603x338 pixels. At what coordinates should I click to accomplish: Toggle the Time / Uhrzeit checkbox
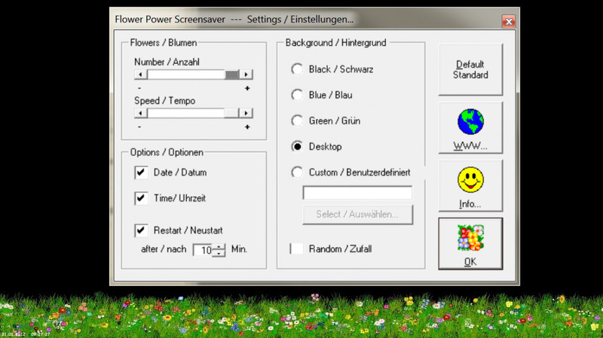pos(141,198)
